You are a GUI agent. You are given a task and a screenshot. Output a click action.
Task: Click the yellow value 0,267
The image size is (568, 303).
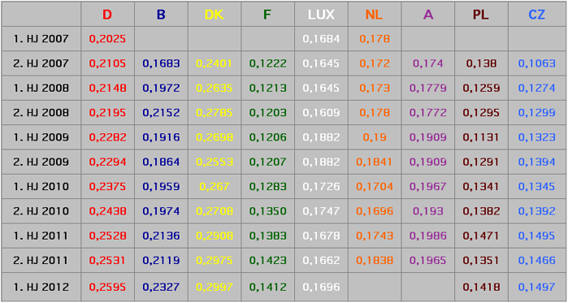tap(214, 187)
